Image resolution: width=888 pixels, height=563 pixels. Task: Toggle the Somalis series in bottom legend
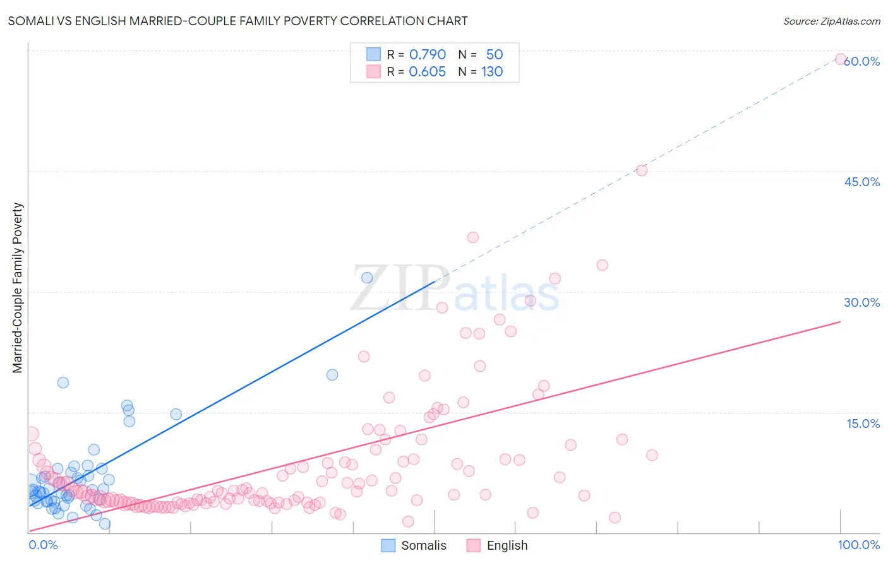click(414, 545)
